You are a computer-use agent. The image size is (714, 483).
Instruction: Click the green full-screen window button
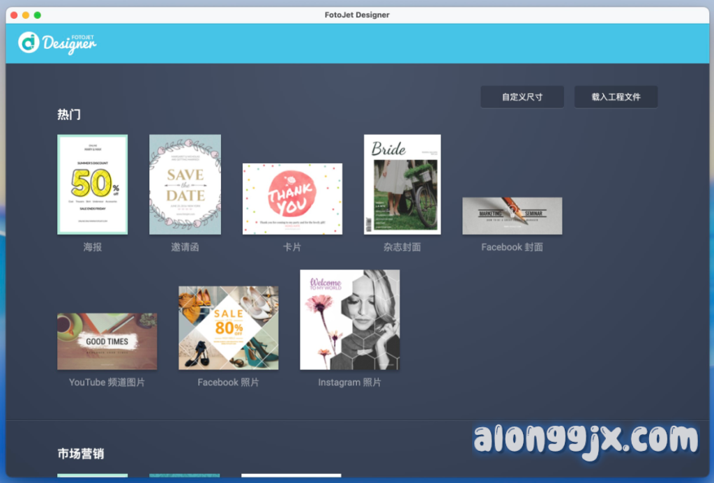[x=38, y=15]
